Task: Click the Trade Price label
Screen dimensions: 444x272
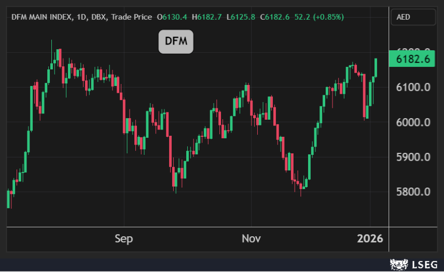Action: (132, 17)
